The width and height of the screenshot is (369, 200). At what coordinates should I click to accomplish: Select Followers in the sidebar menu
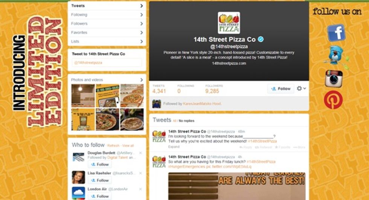coord(107,23)
